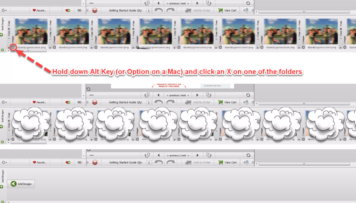Open the gear dropdown in the empty-tray screenshot

coord(4,163)
